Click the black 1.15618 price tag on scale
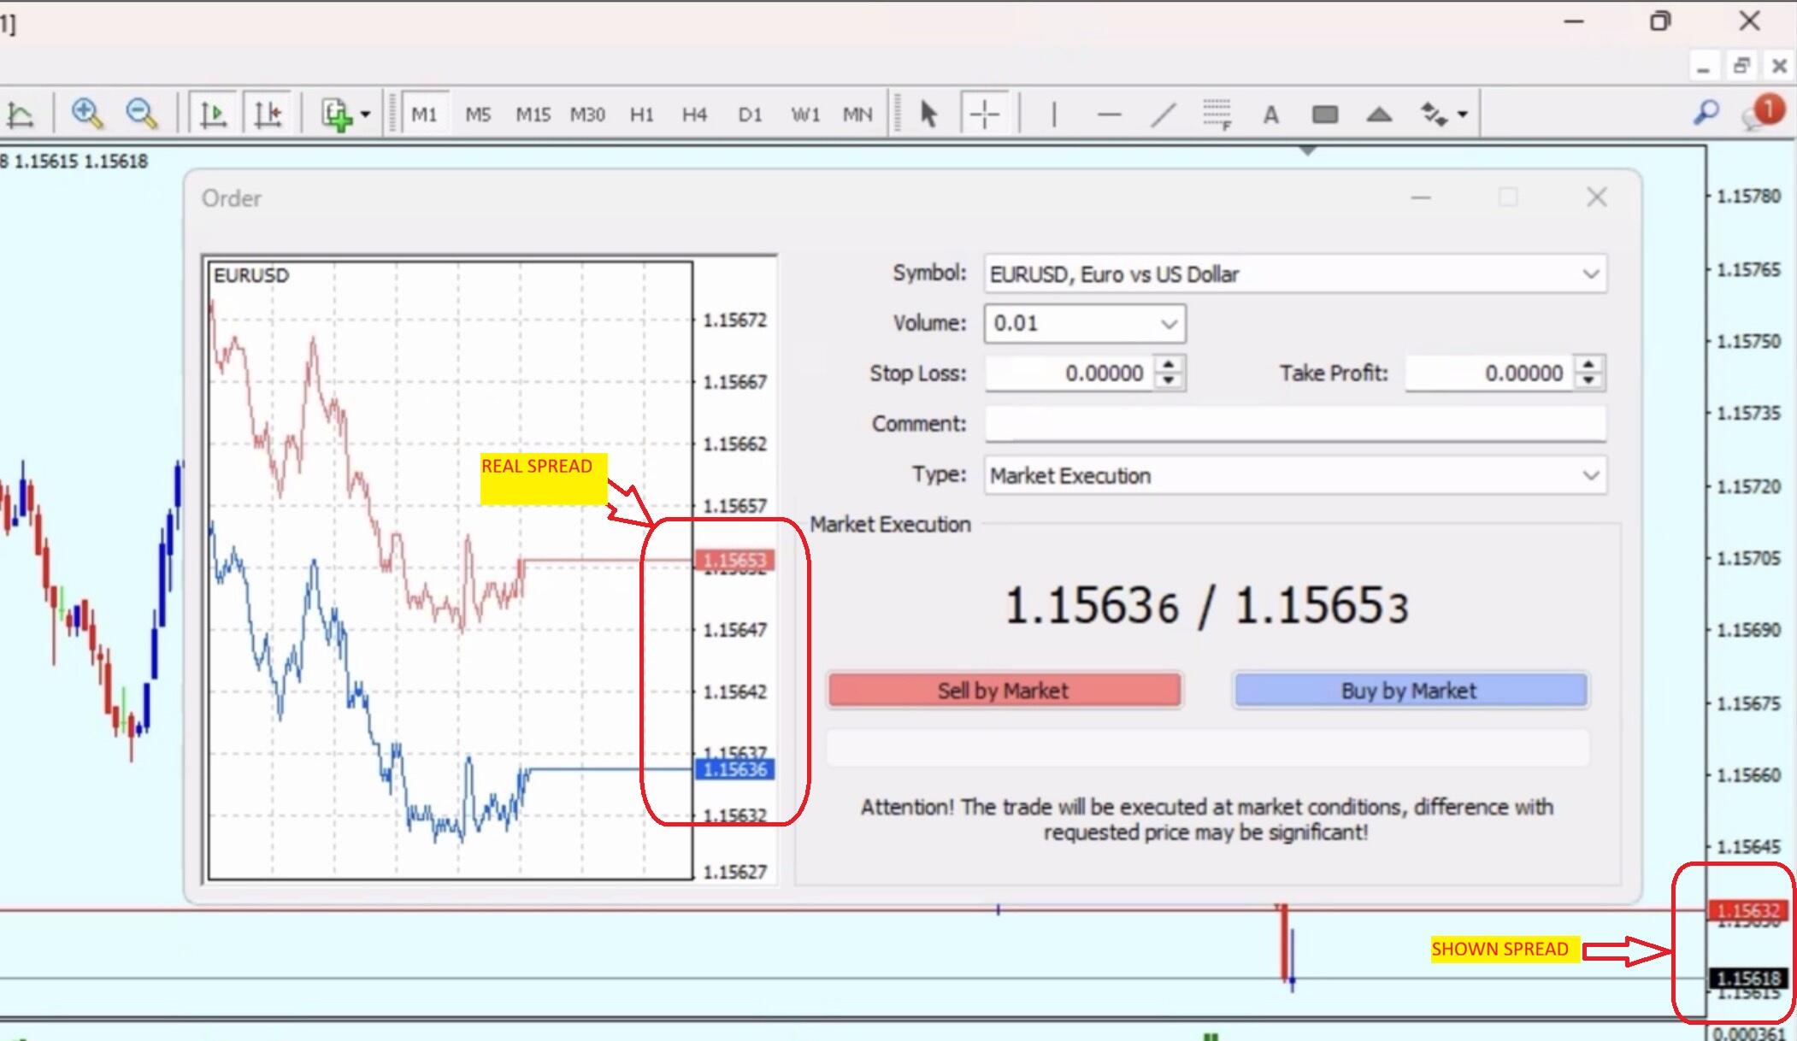Screen dimensions: 1797x1041 (x=1747, y=978)
